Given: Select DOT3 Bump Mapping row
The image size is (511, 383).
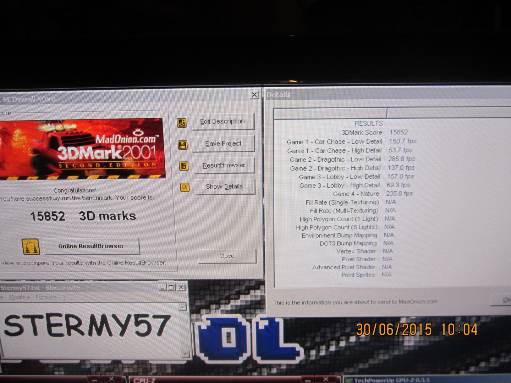Looking at the screenshot, I should (356, 243).
